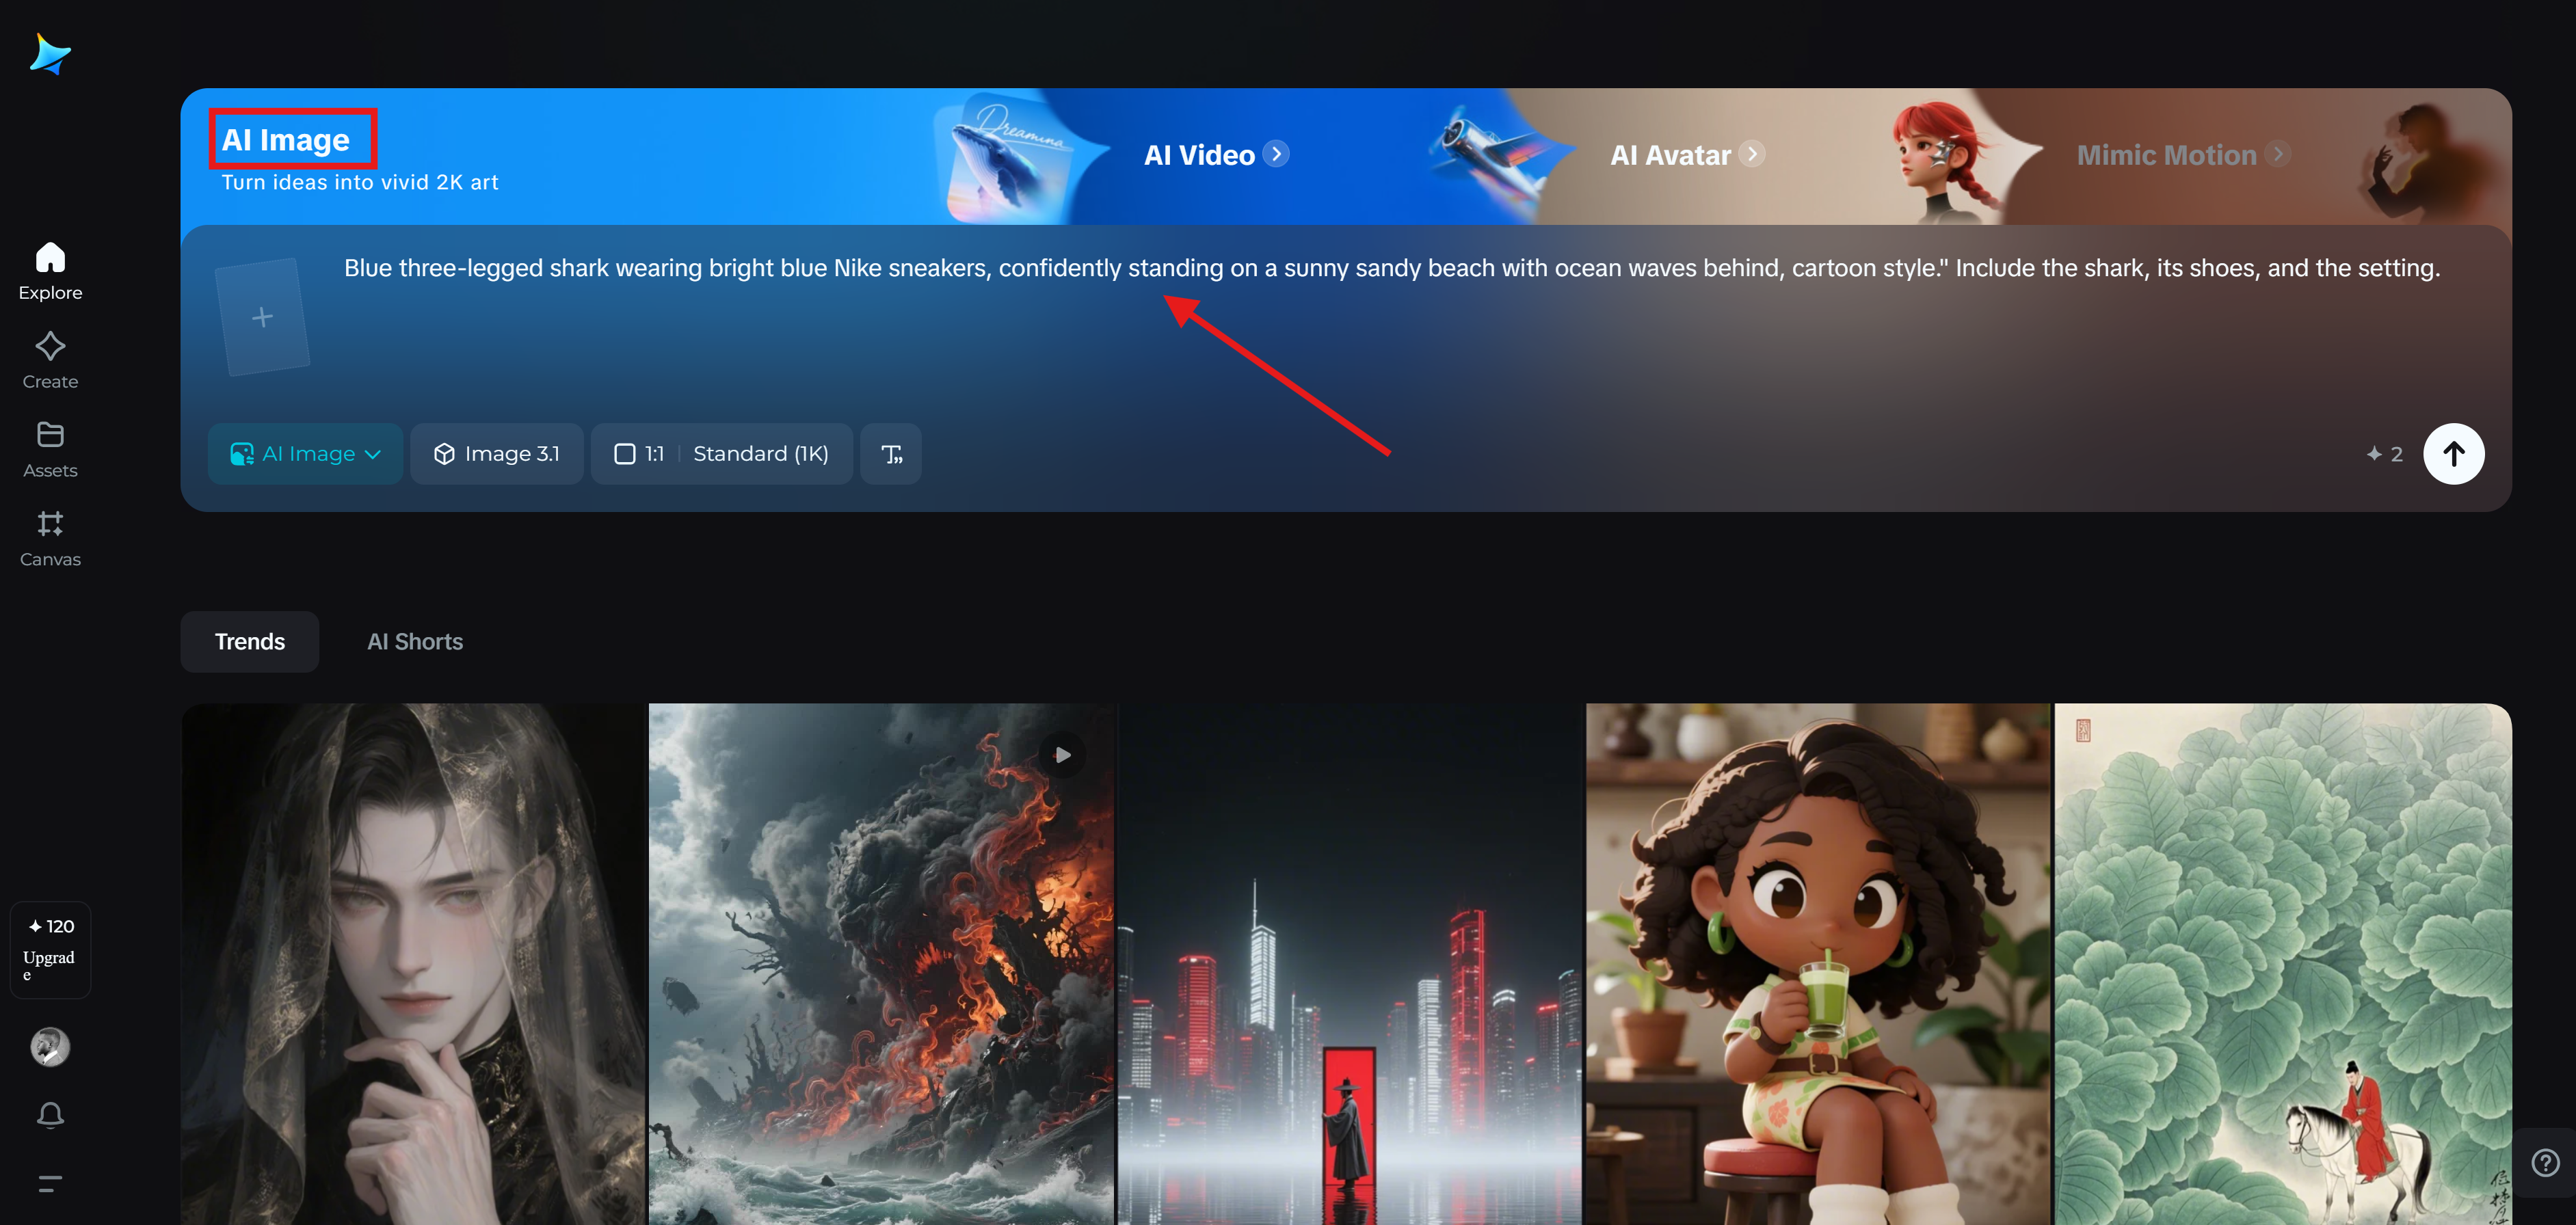Open the 1:1 Standard (1K) ratio settings
Viewport: 2576px width, 1225px height.
(x=721, y=454)
